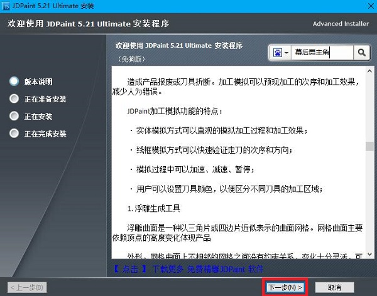
Task: Click the Advanced Installer label
Action: (341, 24)
